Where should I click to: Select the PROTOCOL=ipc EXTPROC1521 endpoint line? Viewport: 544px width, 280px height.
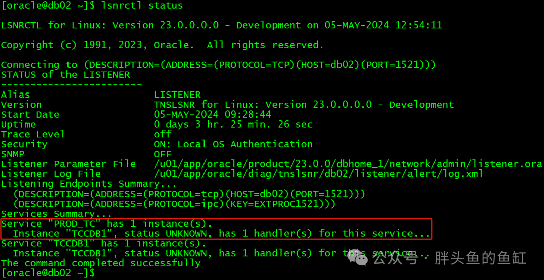coord(174,204)
